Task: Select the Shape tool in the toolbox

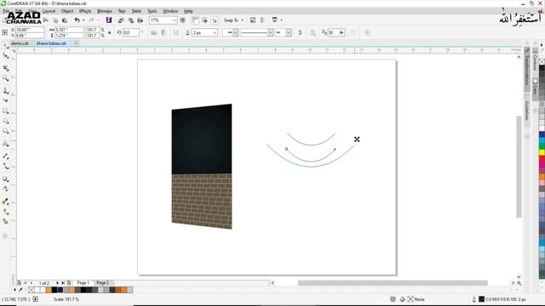Action: tap(5, 56)
